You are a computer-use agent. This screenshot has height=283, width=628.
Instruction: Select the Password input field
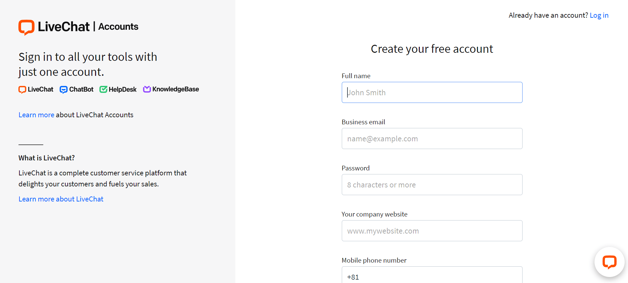432,185
